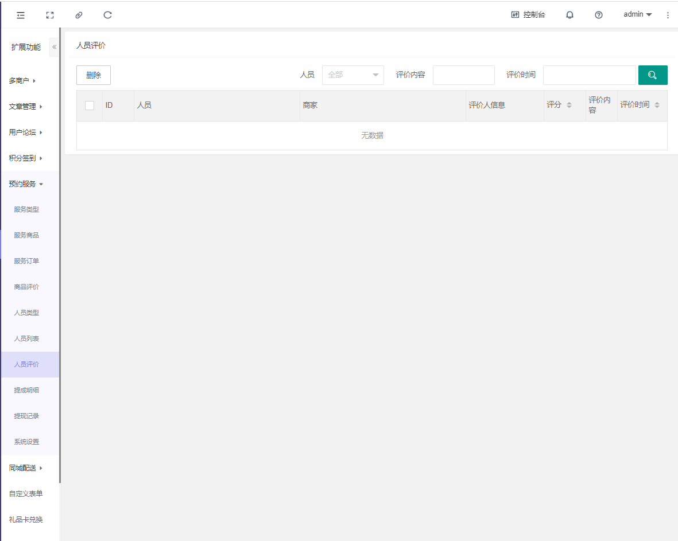Select 人员评价 submenu item

tap(29, 364)
